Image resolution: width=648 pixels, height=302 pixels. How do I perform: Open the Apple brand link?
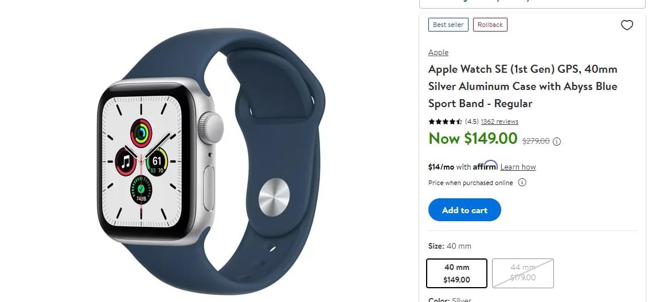[438, 53]
